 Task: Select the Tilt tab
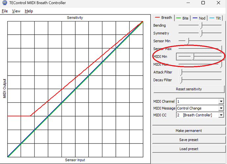[x=215, y=18]
